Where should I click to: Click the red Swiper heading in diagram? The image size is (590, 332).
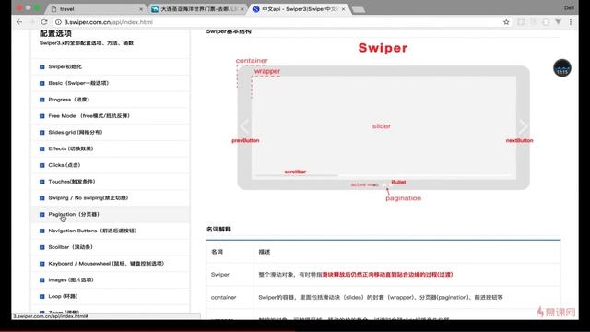(383, 48)
